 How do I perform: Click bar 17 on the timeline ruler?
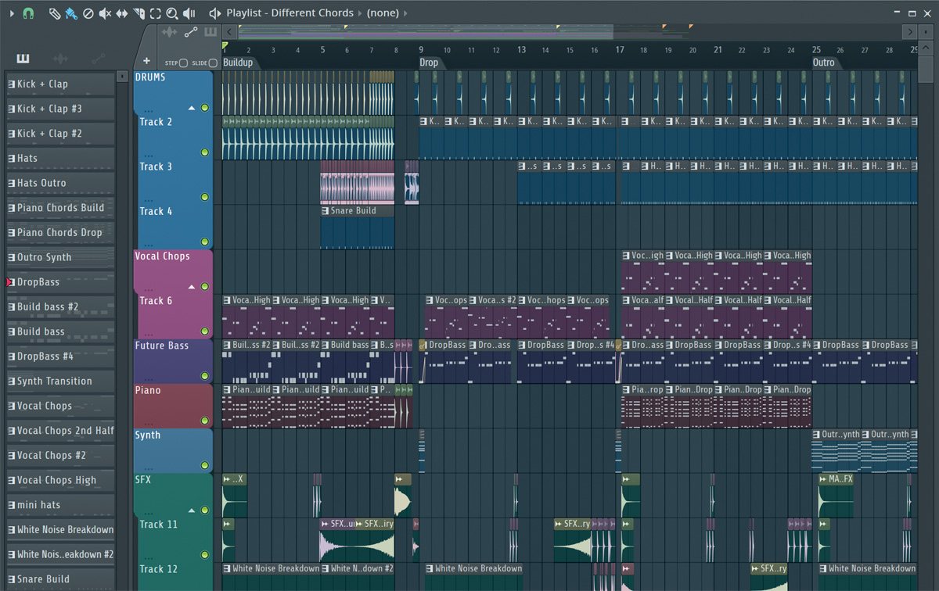coord(620,49)
